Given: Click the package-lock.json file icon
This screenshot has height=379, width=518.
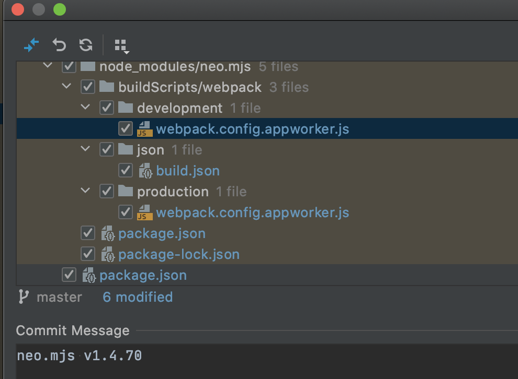Looking at the screenshot, I should pyautogui.click(x=108, y=254).
